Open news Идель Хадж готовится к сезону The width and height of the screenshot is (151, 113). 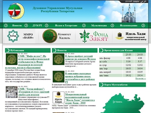(x=80, y=99)
